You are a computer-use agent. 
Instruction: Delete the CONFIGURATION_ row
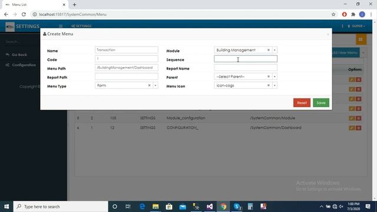[359, 128]
